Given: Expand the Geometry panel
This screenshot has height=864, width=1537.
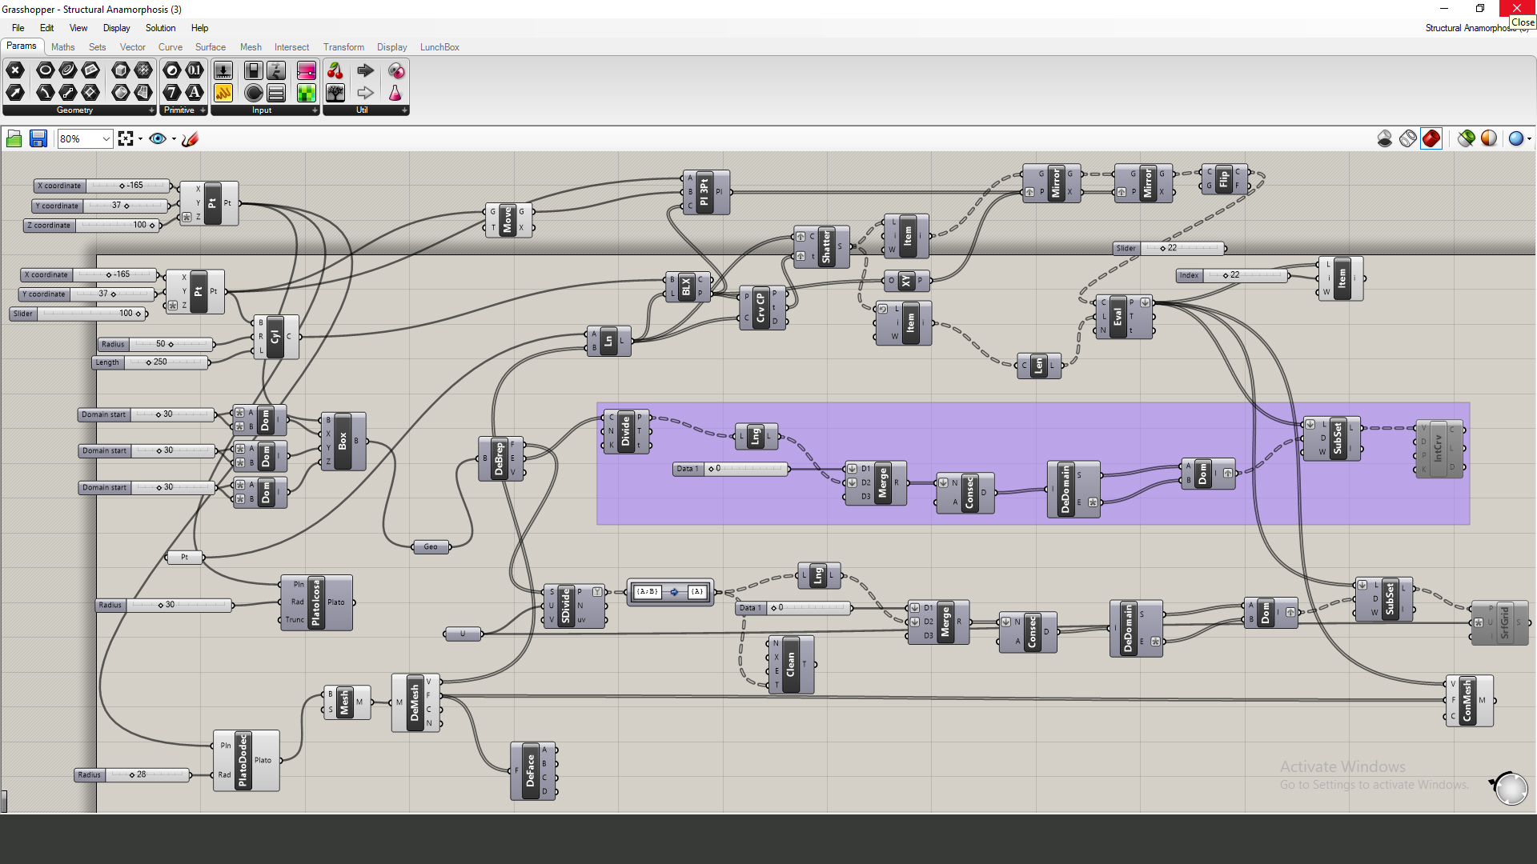Looking at the screenshot, I should point(151,110).
